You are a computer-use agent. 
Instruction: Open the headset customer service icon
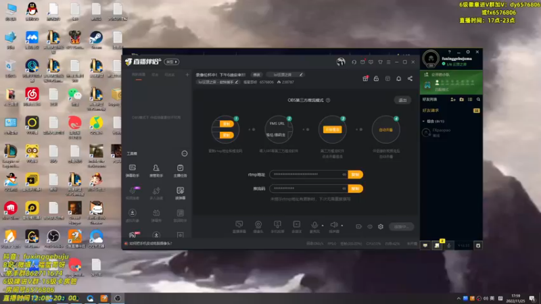point(354,62)
